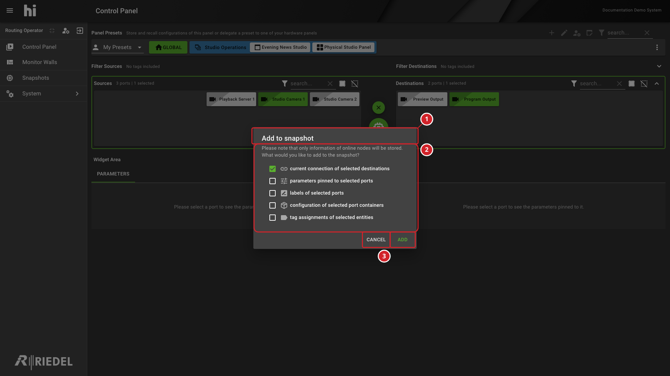Screen dimensions: 670x376
Task: Expand the System submenu chevron
Action: coord(77,94)
